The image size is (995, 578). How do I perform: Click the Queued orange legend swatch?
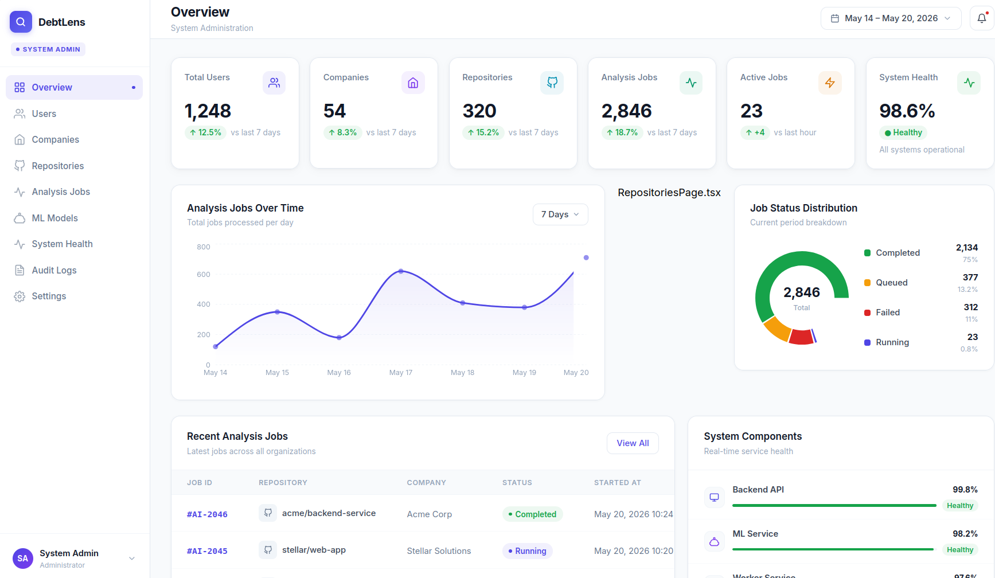[867, 283]
